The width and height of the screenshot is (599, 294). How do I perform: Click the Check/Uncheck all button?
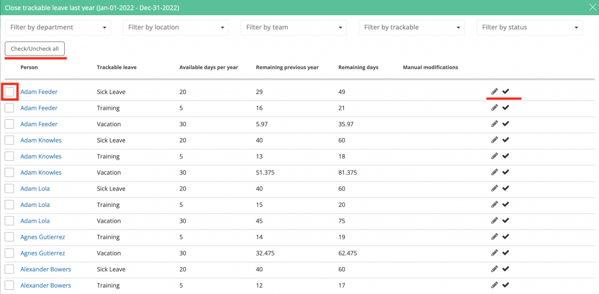[x=35, y=49]
